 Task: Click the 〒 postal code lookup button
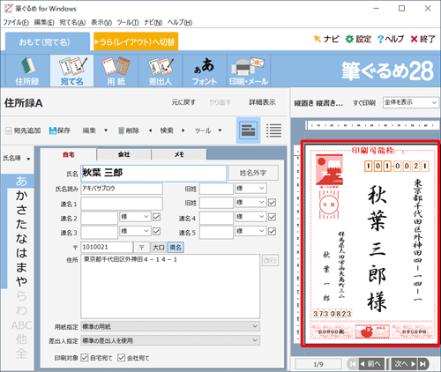click(x=142, y=248)
